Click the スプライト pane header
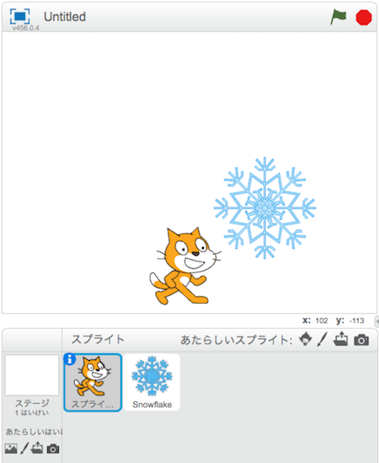379x463 pixels. point(99,340)
